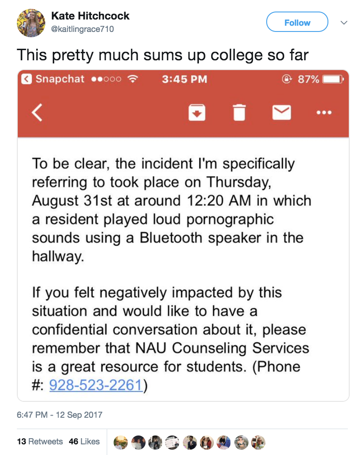
Task: Open the three-dot more options menu
Action: pyautogui.click(x=324, y=112)
